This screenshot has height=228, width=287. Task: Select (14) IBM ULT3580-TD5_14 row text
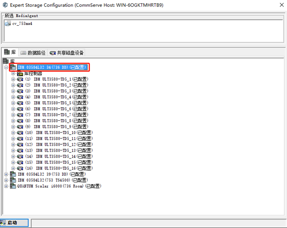click(59, 156)
